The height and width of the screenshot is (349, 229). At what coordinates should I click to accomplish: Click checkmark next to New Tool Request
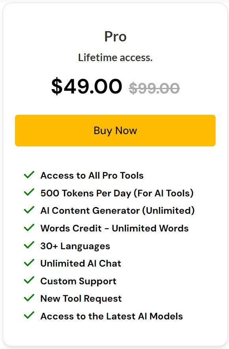pos(29,298)
